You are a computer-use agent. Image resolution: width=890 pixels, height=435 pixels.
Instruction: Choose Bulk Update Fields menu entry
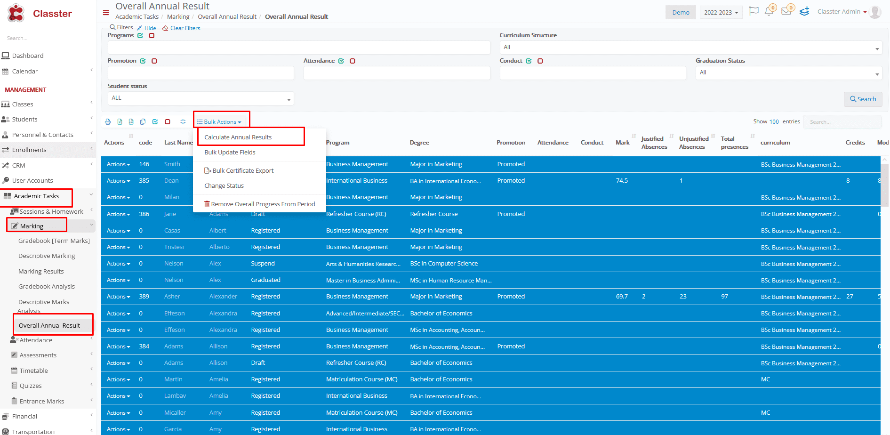tap(230, 152)
